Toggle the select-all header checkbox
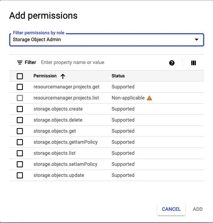213x223 pixels. click(20, 76)
